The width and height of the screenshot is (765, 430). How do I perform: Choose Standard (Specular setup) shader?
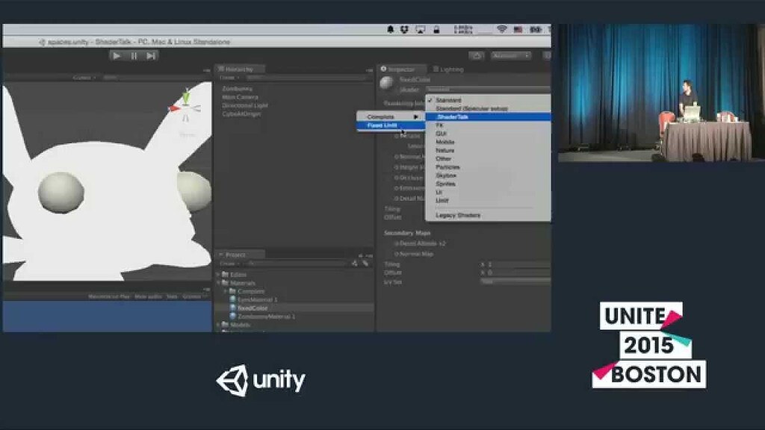[488, 108]
